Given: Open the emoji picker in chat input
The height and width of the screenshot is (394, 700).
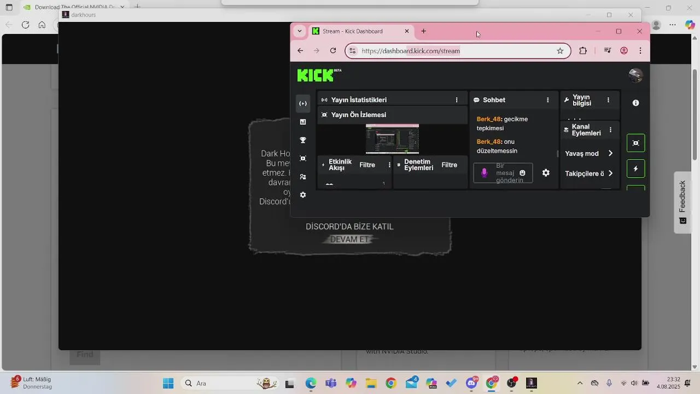Looking at the screenshot, I should [522, 173].
